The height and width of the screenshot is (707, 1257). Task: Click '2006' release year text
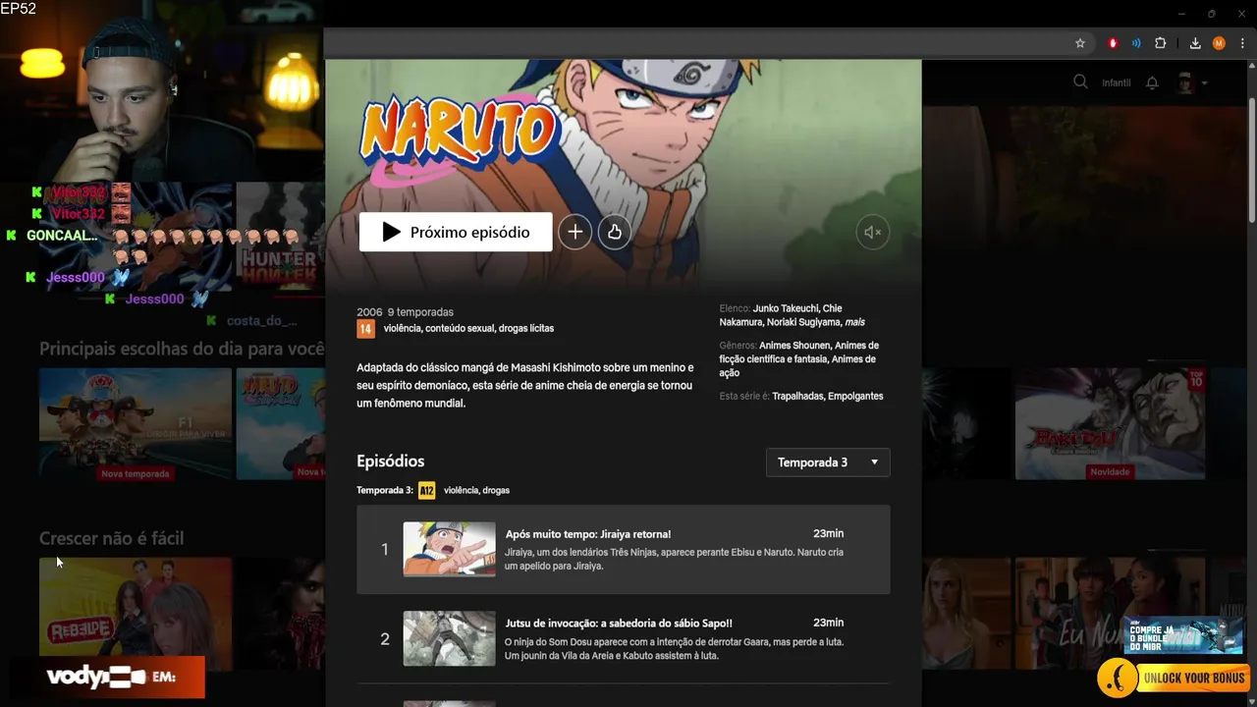(369, 312)
